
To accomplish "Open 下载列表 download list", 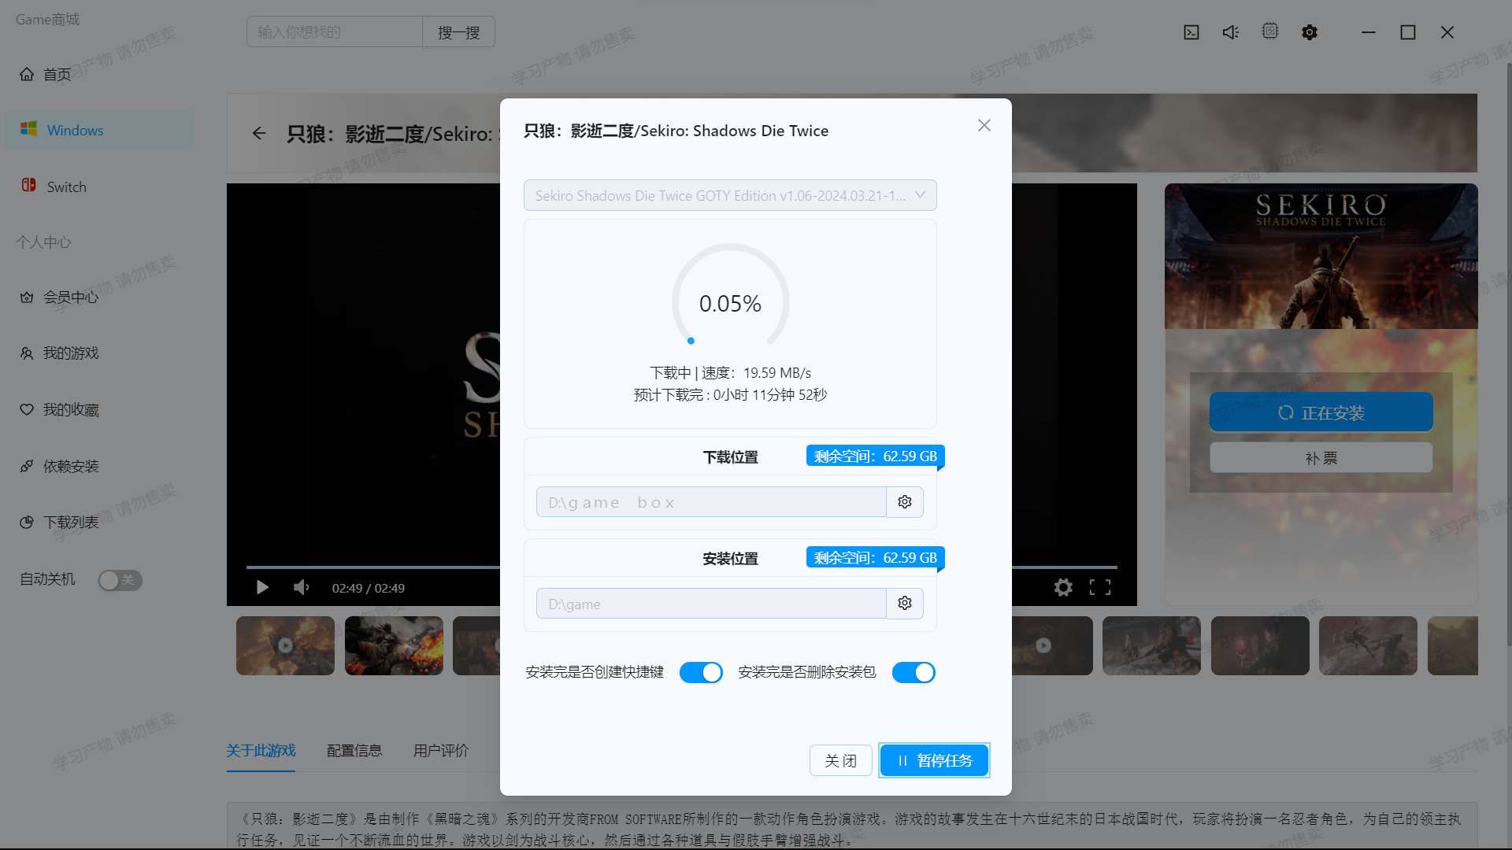I will [60, 522].
